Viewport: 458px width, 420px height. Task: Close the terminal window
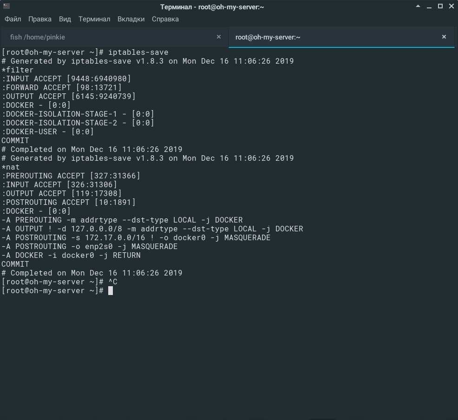tap(451, 6)
